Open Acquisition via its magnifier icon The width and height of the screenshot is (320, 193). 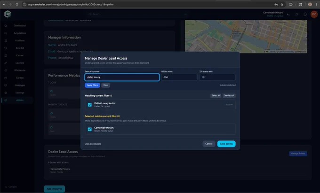6,33
